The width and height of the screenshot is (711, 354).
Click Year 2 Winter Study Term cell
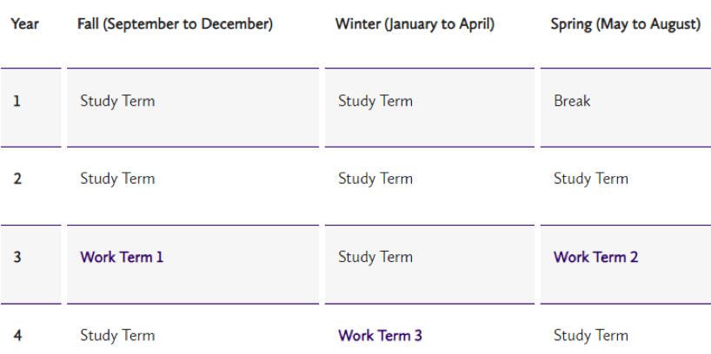tap(375, 179)
